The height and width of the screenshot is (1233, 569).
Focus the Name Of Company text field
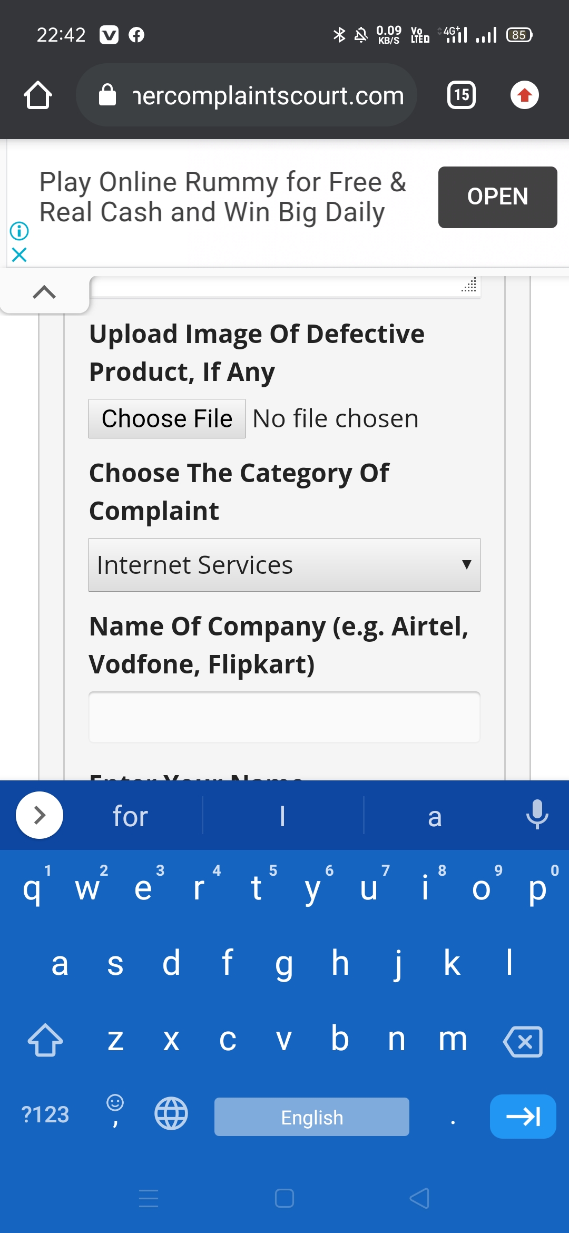click(284, 717)
